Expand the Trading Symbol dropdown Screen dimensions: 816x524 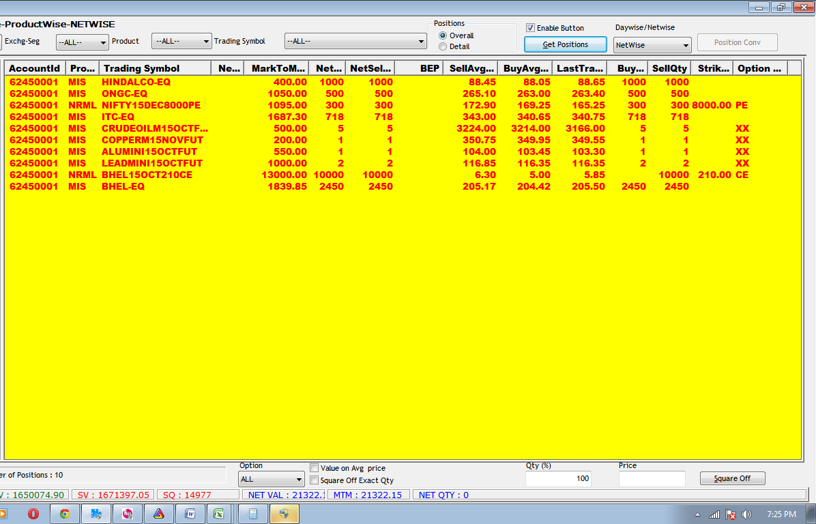355,41
